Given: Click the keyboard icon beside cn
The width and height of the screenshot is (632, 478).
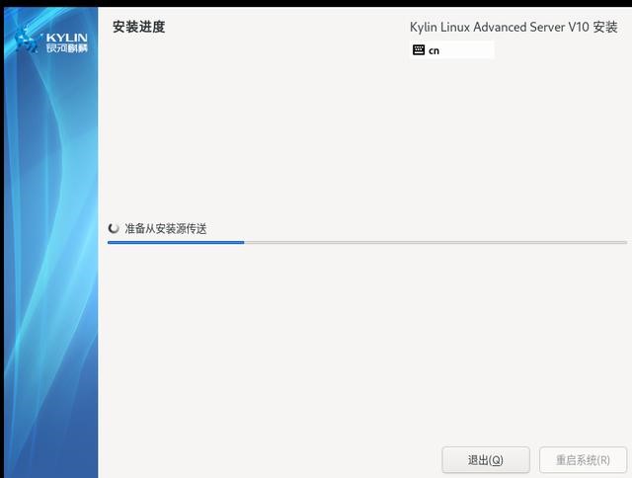Looking at the screenshot, I should point(419,50).
